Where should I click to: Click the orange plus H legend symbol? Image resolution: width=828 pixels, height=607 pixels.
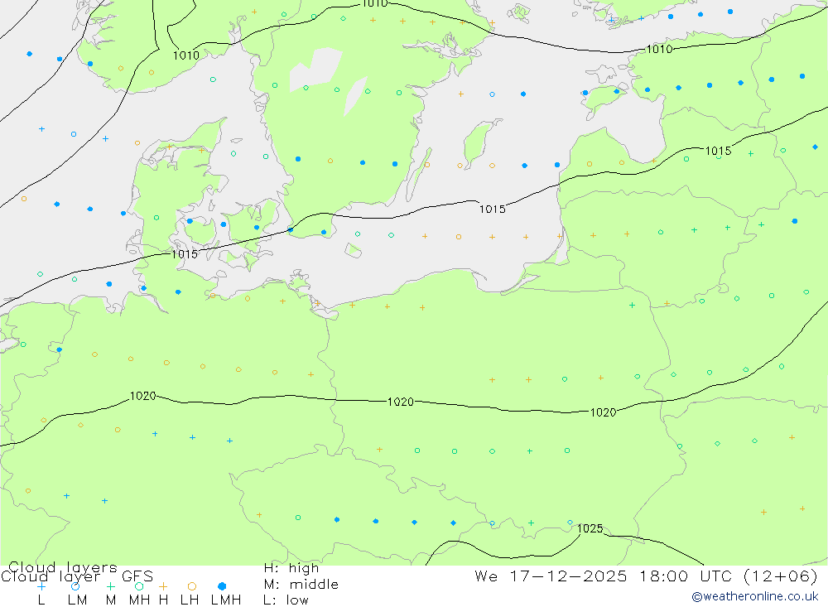(x=163, y=585)
